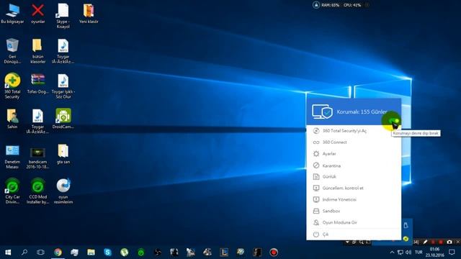The image size is (461, 259).
Task: Select Denetim Masası control panel icon
Action: [12, 157]
